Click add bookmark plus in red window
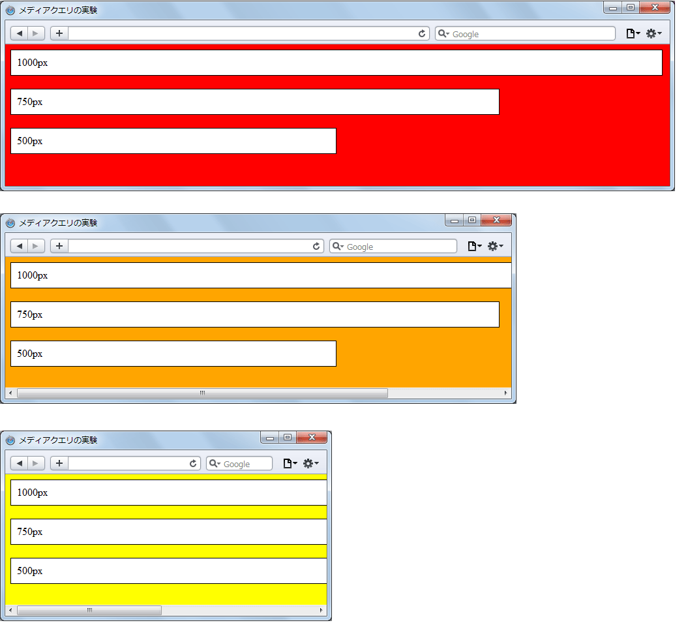Viewport: 688px width, 625px height. click(59, 33)
